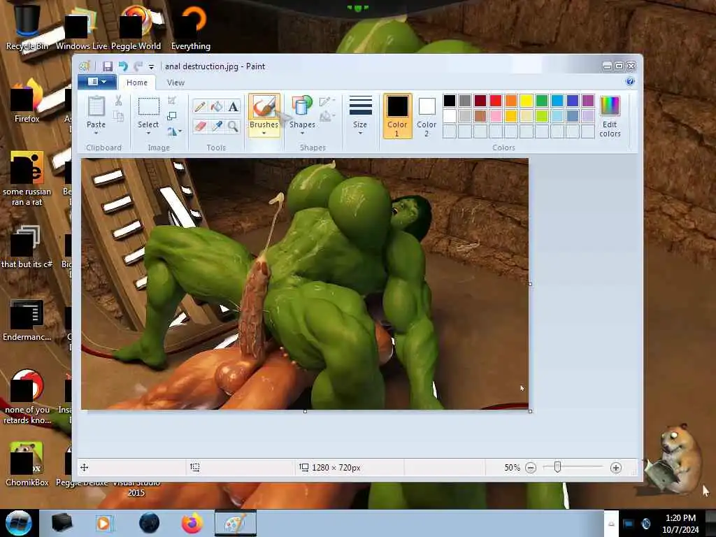
Task: Open the Rotate or flip dropdown
Action: [x=174, y=132]
